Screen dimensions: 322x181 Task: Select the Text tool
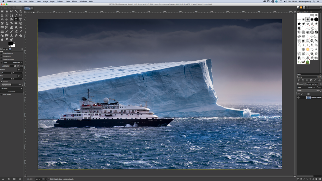click(16, 27)
